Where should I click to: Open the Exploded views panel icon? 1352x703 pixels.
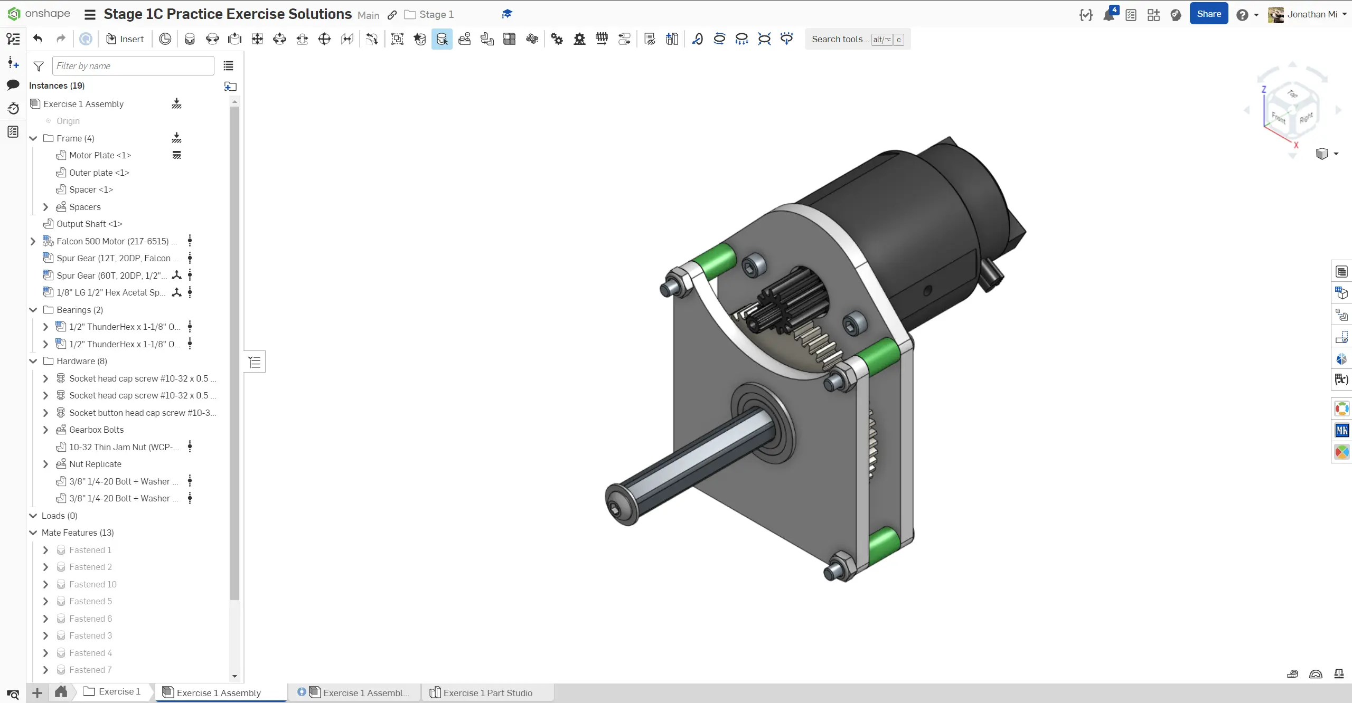[1341, 316]
